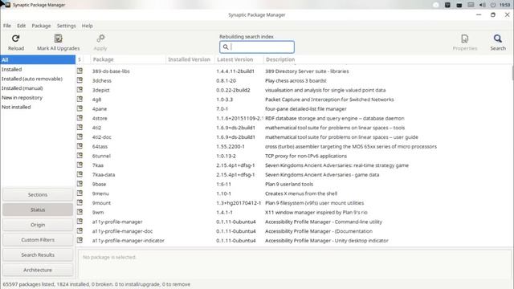Image resolution: width=514 pixels, height=289 pixels.
Task: Switch to the Architecture filter view
Action: coord(38,270)
